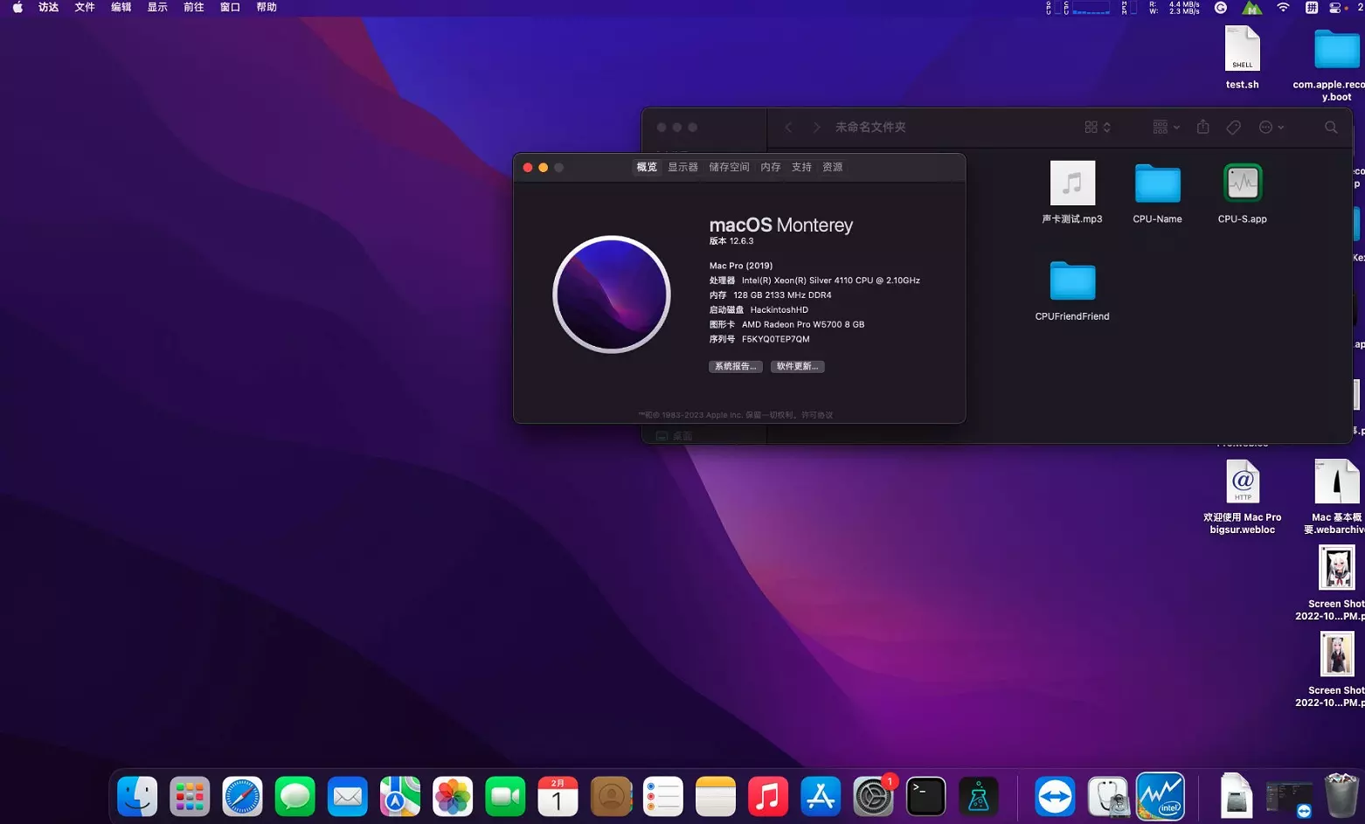The image size is (1365, 824).
Task: Select test.sh file on the desktop
Action: [x=1242, y=50]
